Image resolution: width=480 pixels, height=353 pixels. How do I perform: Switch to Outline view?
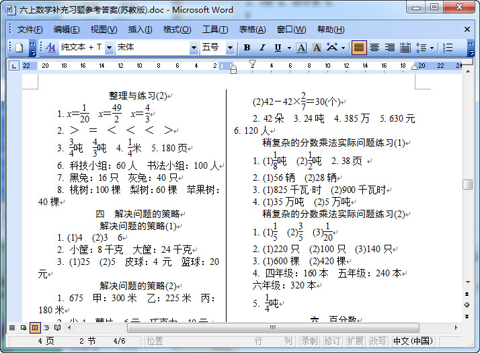click(46, 328)
